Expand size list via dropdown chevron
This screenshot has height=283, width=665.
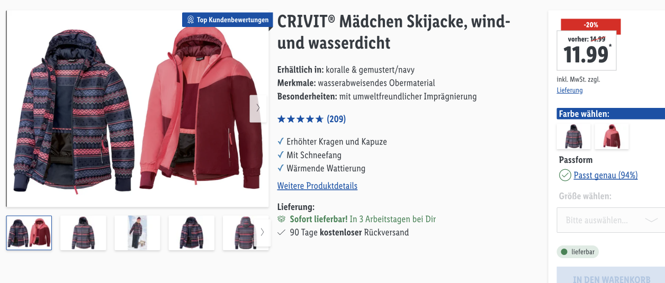651,220
